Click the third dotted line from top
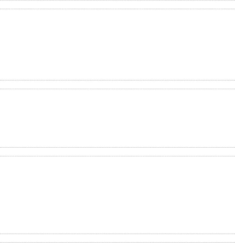The image size is (235, 243). click(117, 80)
